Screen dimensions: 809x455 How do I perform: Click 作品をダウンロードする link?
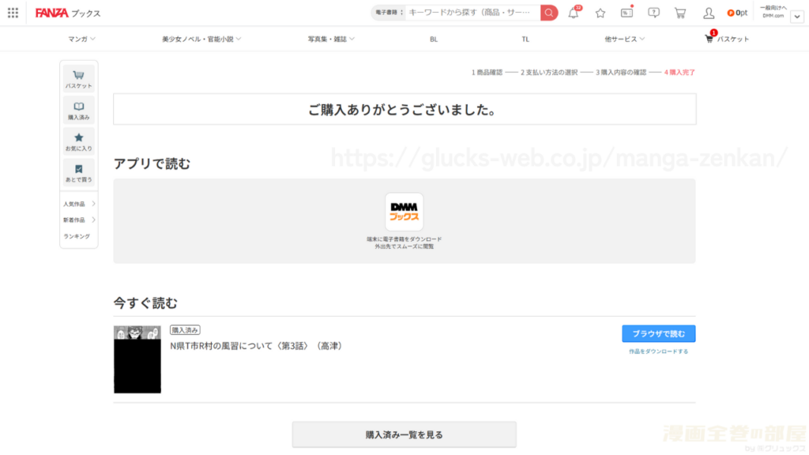click(658, 352)
